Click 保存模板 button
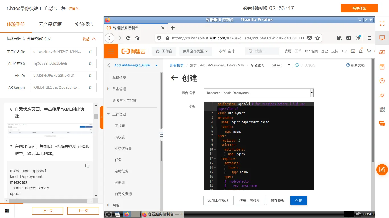 [x=278, y=200]
